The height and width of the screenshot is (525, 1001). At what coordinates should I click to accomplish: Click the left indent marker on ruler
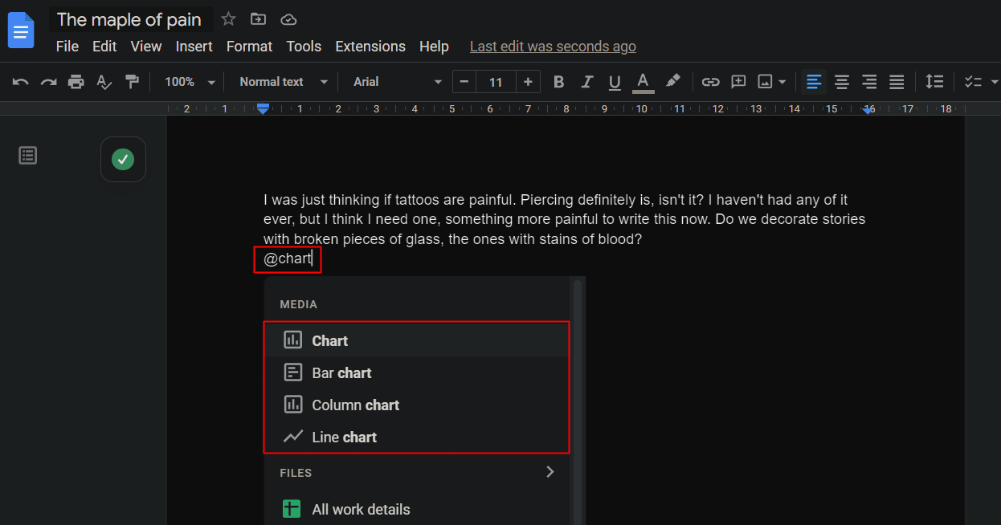tap(263, 109)
